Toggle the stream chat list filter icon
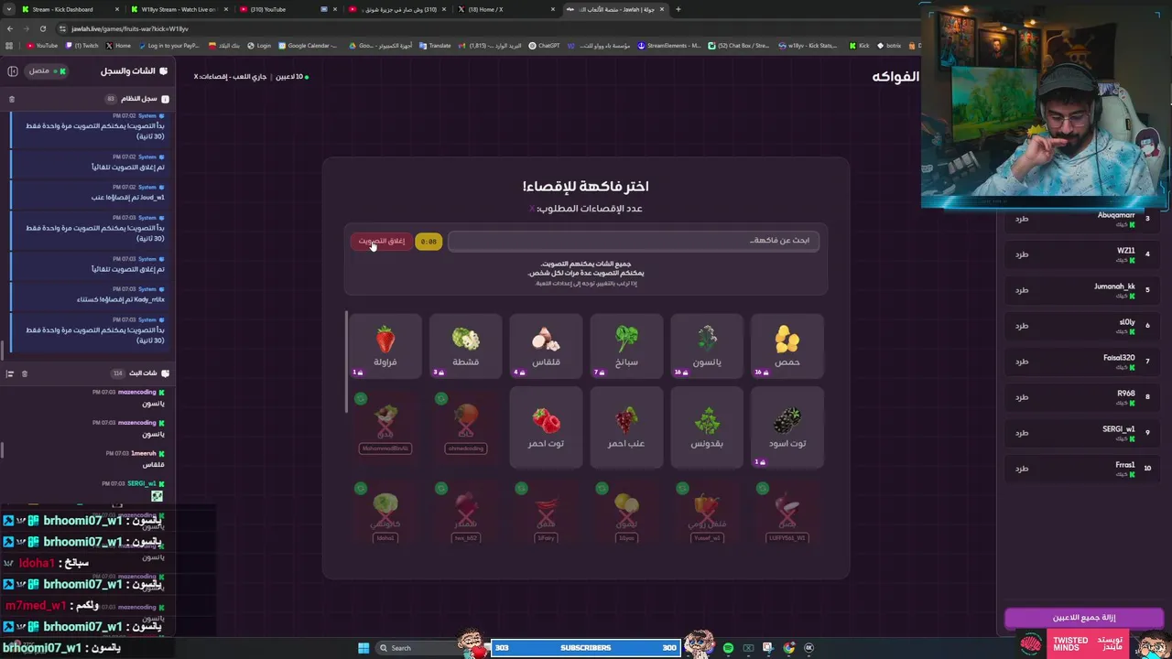1172x659 pixels. pyautogui.click(x=10, y=373)
